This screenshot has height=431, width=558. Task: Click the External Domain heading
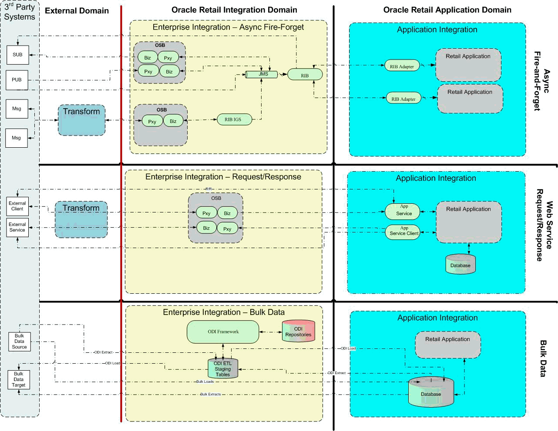click(x=77, y=11)
